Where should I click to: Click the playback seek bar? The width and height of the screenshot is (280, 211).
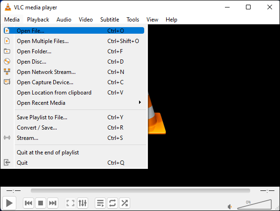140,191
